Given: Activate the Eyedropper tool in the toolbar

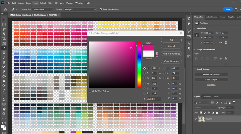Looking at the screenshot, I should (4, 48).
